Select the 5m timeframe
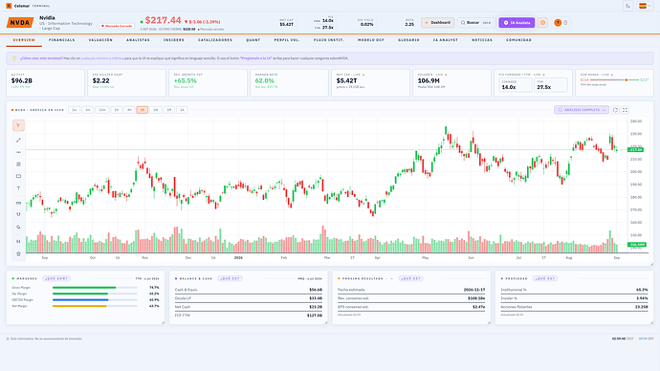Screen dimensions: 660x371 point(88,110)
